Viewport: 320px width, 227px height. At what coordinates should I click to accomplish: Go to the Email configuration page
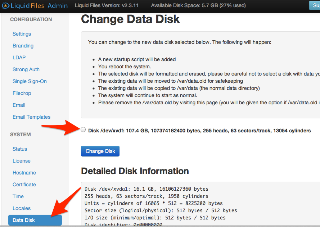point(19,105)
